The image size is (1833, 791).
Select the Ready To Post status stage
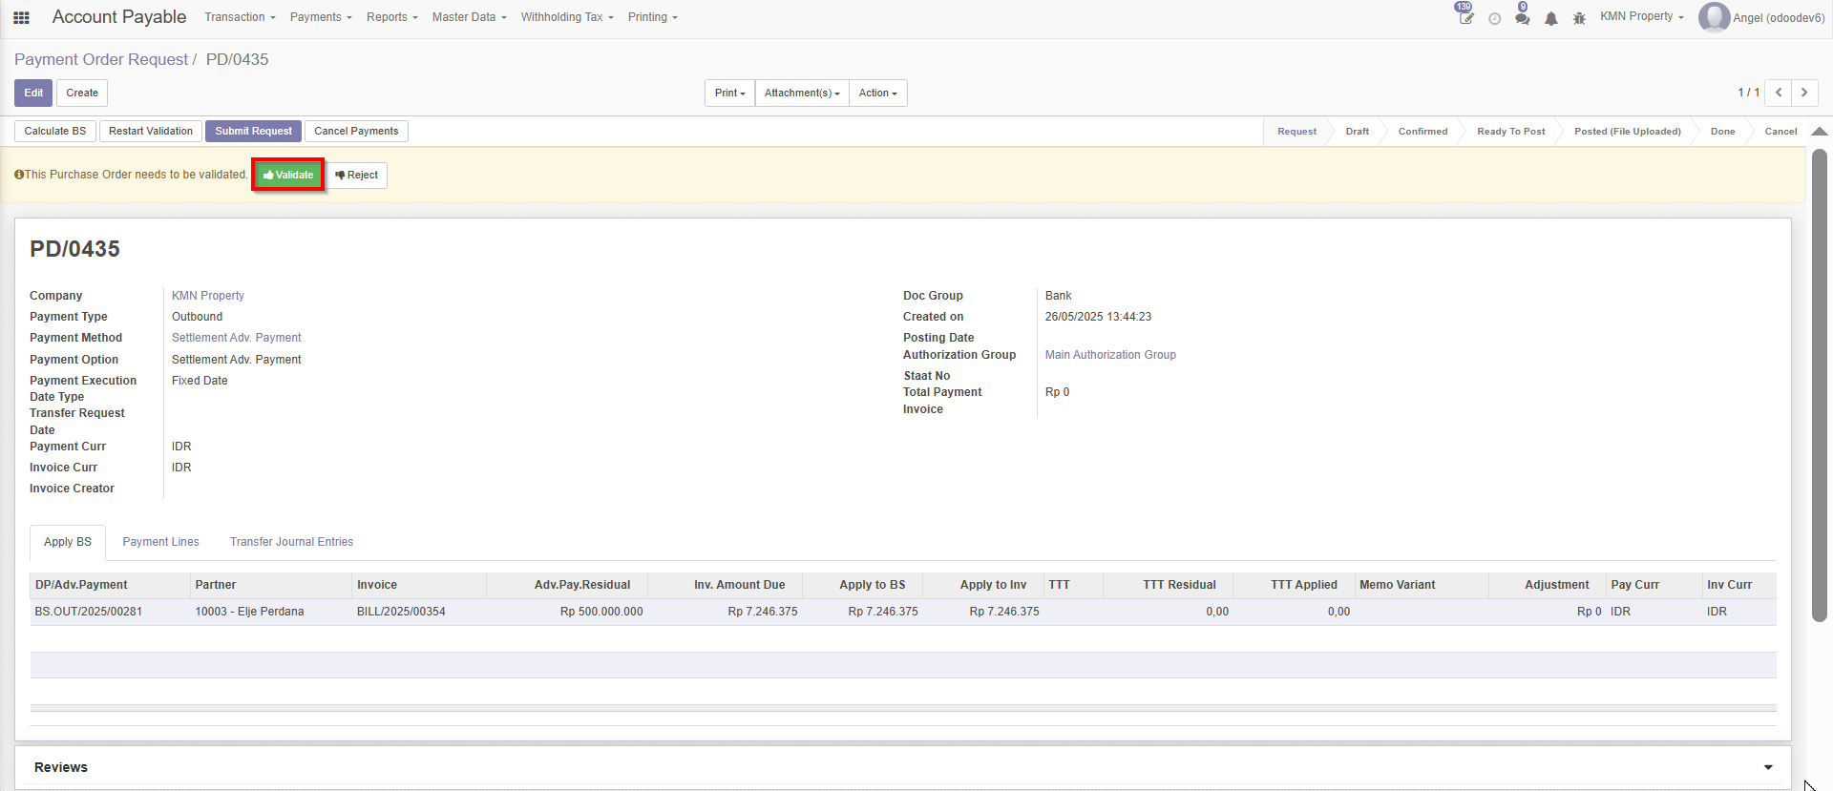coord(1510,132)
